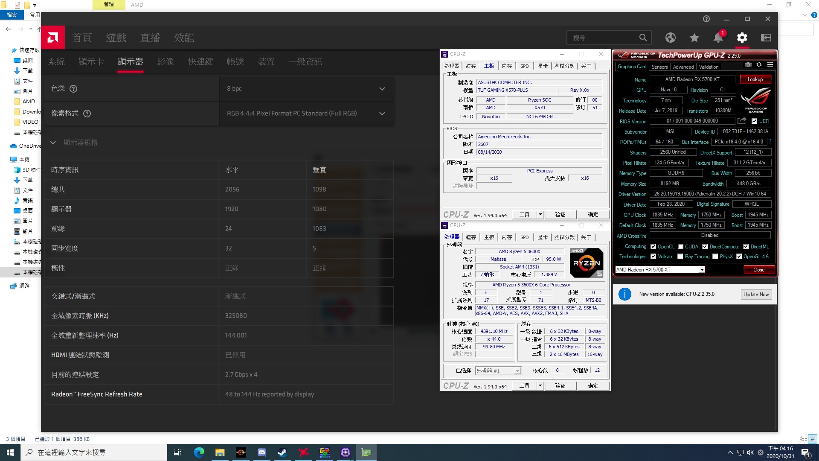Image resolution: width=819 pixels, height=461 pixels.
Task: Open the 色深 8 bpc dropdown
Action: 307,89
